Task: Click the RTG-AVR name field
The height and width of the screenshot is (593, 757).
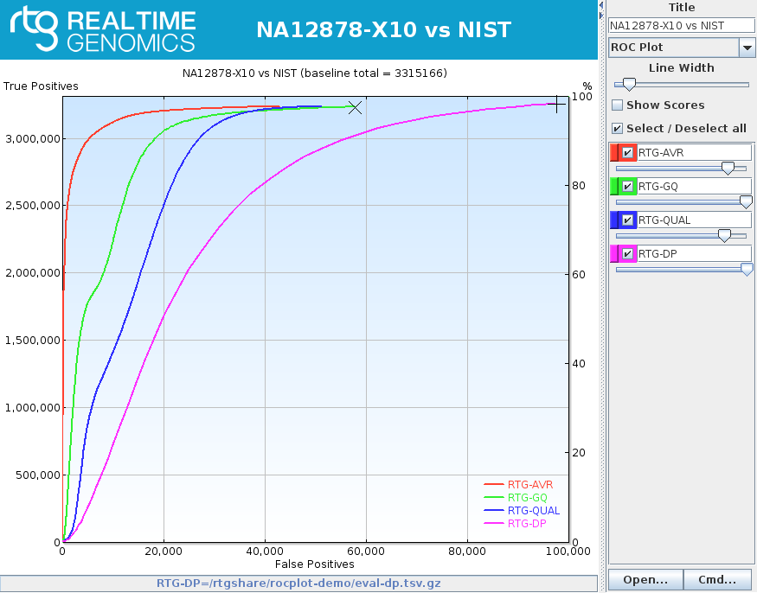Action: [x=695, y=153]
